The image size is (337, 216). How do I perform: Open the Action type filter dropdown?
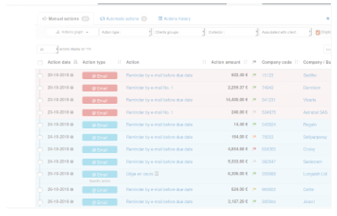pyautogui.click(x=125, y=32)
